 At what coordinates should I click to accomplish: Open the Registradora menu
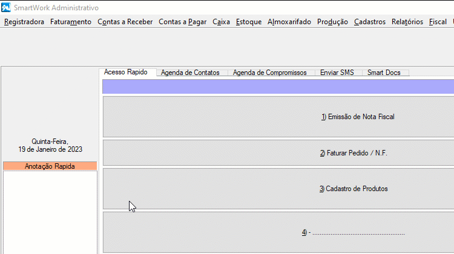pos(24,22)
